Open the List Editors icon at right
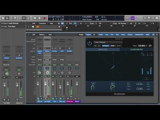Screen dimensions: 160x120 tap(145, 18)
